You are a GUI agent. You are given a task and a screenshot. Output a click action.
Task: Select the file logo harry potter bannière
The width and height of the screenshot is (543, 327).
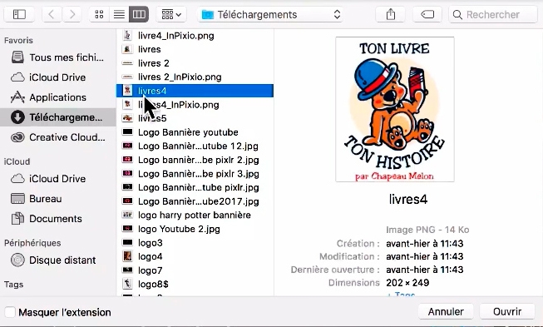(x=195, y=216)
